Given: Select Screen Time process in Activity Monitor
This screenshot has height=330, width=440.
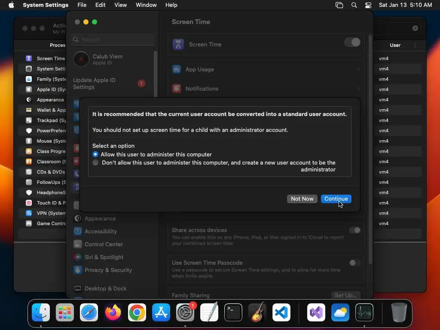Looking at the screenshot, I should (45, 58).
